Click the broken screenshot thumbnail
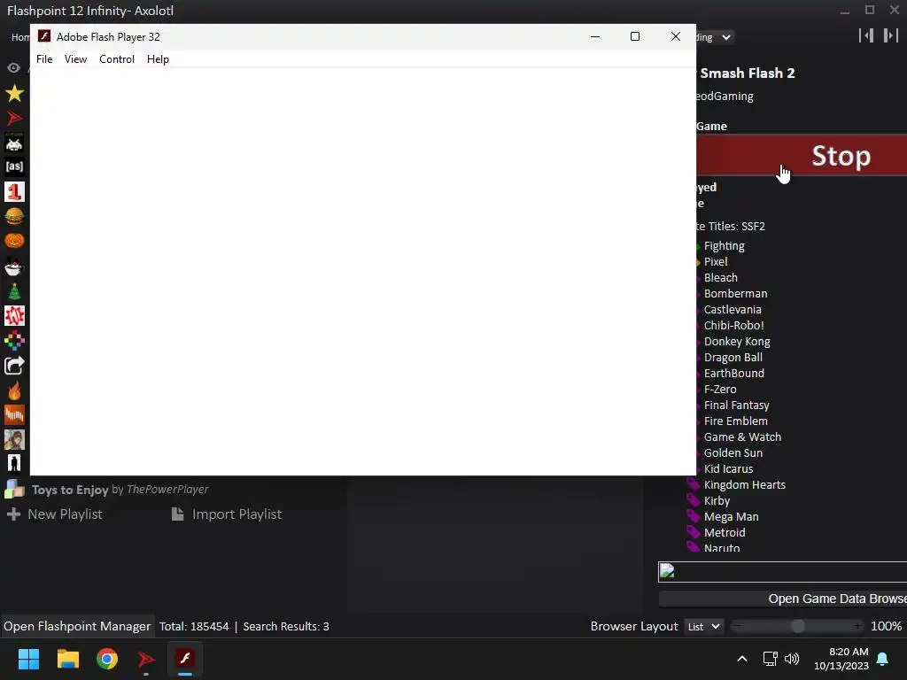Image resolution: width=907 pixels, height=680 pixels. [x=782, y=572]
